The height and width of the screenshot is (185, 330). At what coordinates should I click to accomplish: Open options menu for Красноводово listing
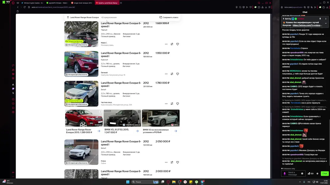[166, 104]
